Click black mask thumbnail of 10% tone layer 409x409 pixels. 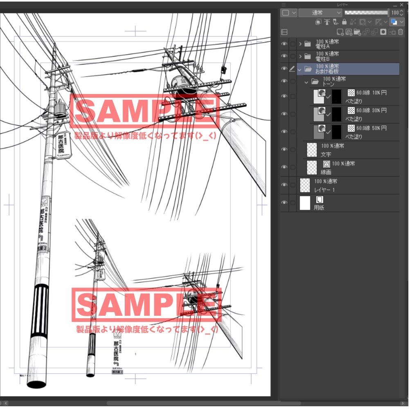pyautogui.click(x=336, y=97)
